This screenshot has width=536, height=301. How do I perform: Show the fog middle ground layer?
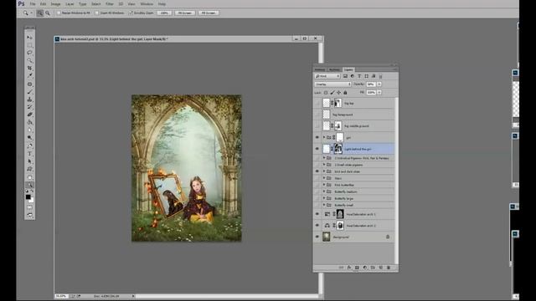point(317,126)
